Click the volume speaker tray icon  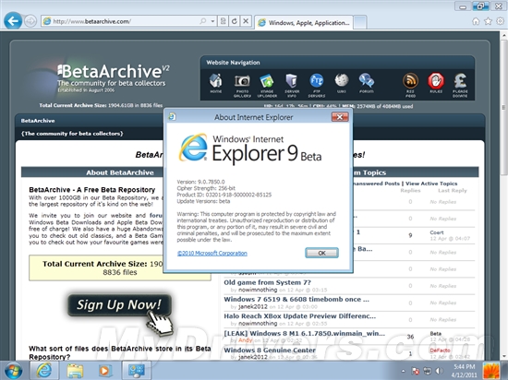click(440, 371)
